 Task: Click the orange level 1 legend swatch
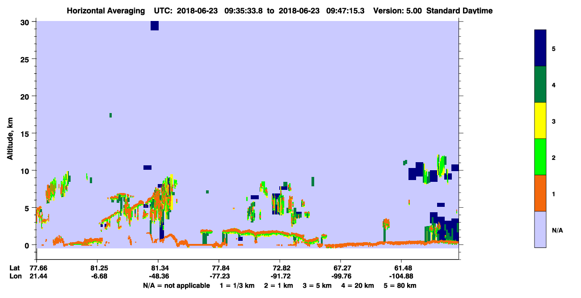click(540, 193)
